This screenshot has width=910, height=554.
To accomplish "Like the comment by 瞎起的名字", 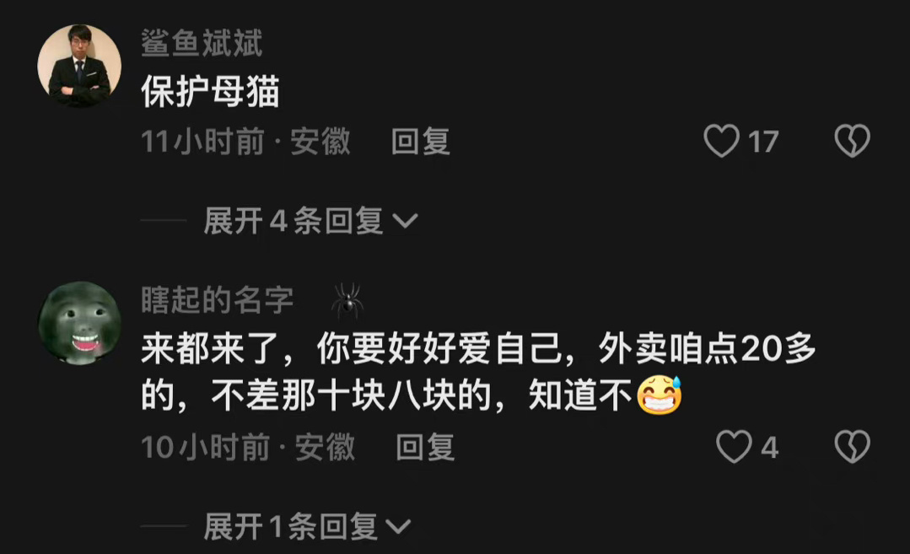I will 734,447.
